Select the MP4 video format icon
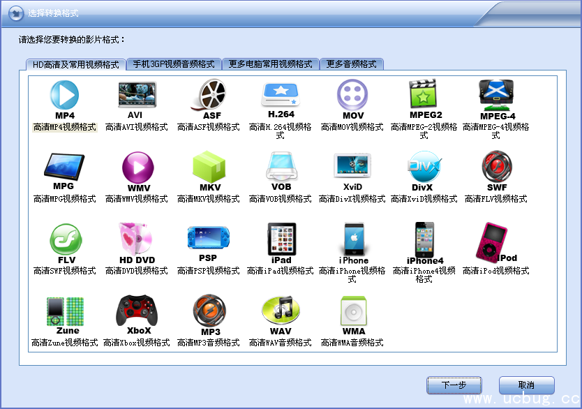The image size is (582, 409). (64, 94)
